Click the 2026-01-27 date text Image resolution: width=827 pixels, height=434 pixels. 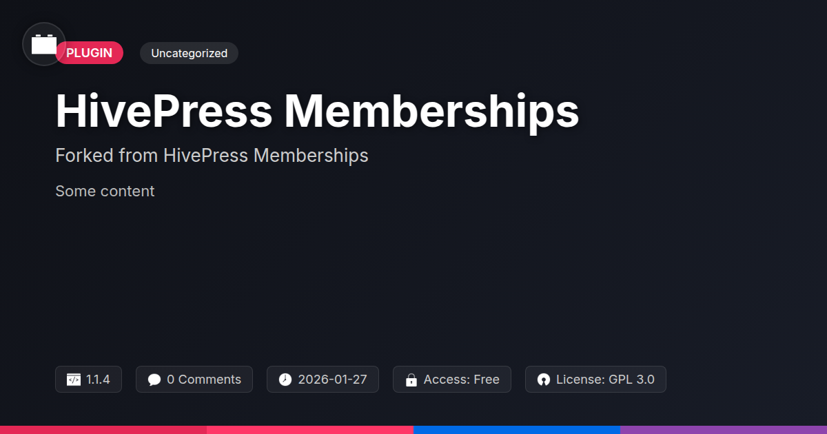coord(332,380)
